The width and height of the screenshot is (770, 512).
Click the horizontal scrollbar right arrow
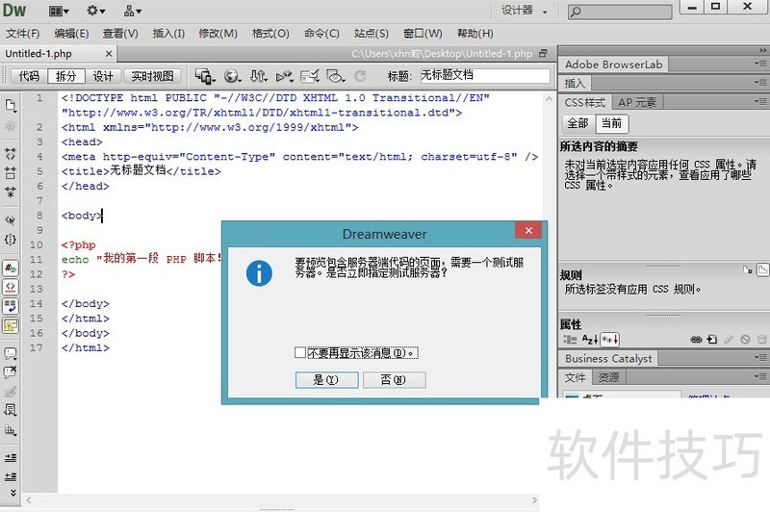click(534, 500)
